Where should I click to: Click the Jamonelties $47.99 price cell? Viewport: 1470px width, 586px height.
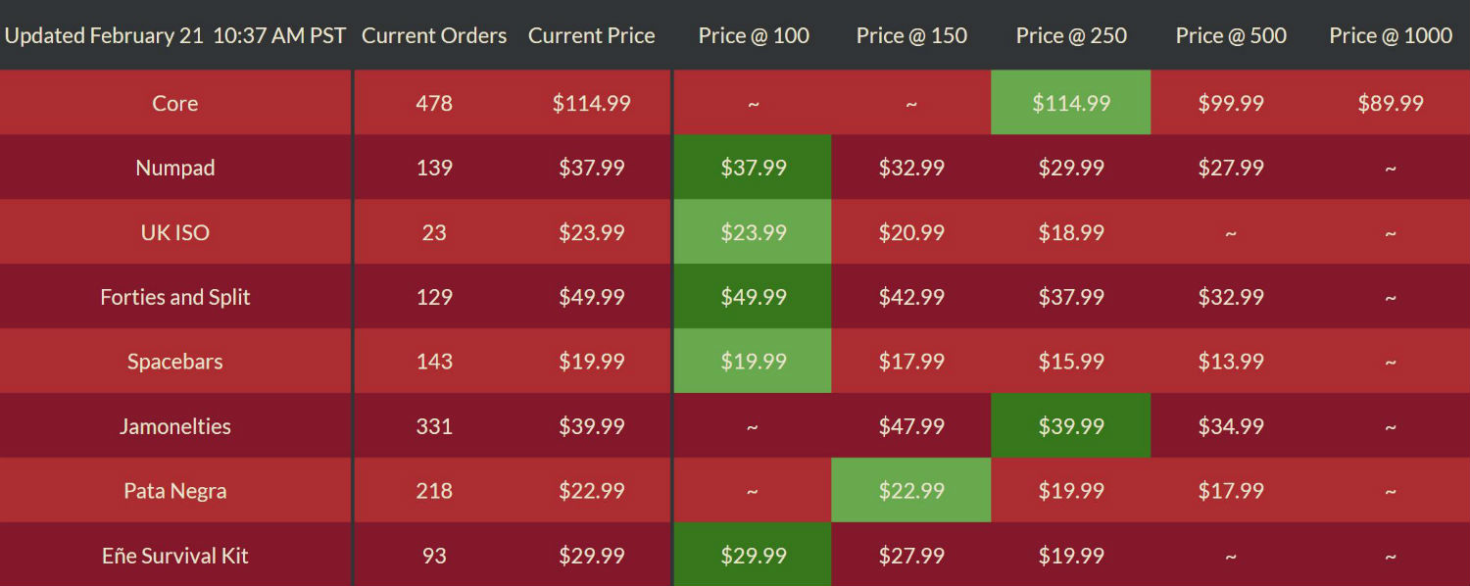pos(911,426)
